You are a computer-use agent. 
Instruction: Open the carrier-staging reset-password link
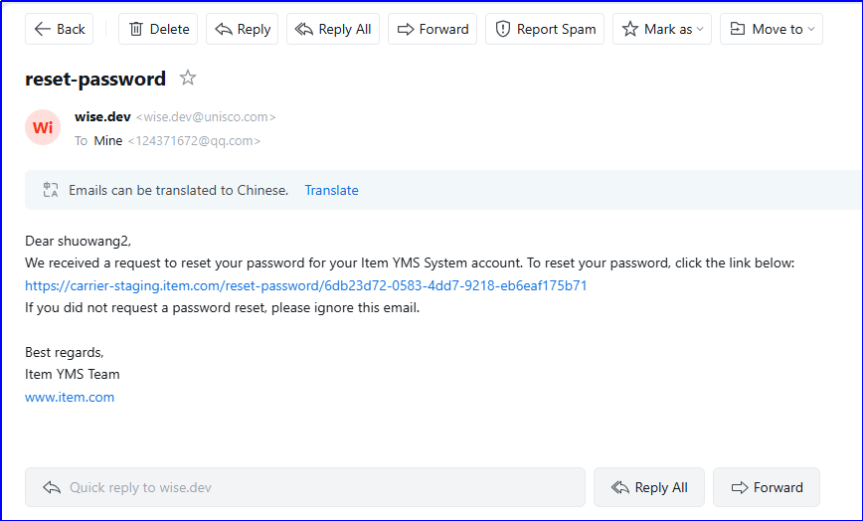(x=305, y=285)
